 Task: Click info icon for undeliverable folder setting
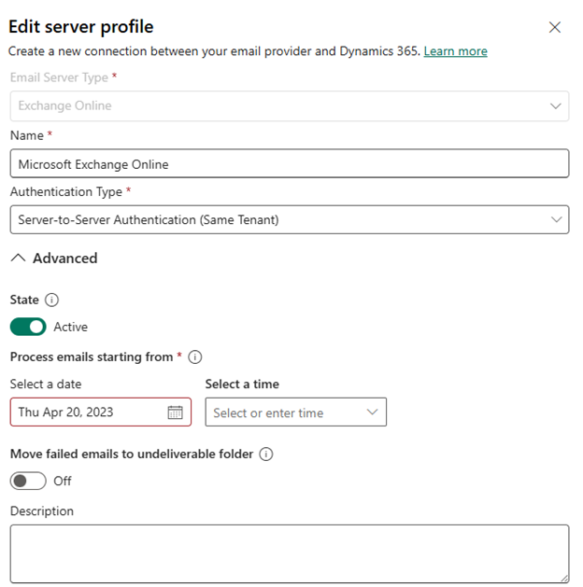(266, 454)
